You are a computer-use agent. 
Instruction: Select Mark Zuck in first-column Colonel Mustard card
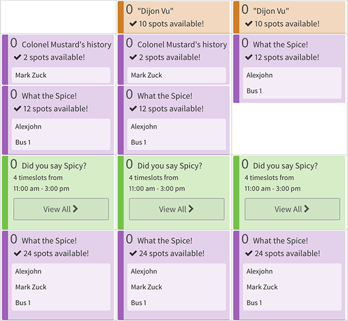click(31, 75)
